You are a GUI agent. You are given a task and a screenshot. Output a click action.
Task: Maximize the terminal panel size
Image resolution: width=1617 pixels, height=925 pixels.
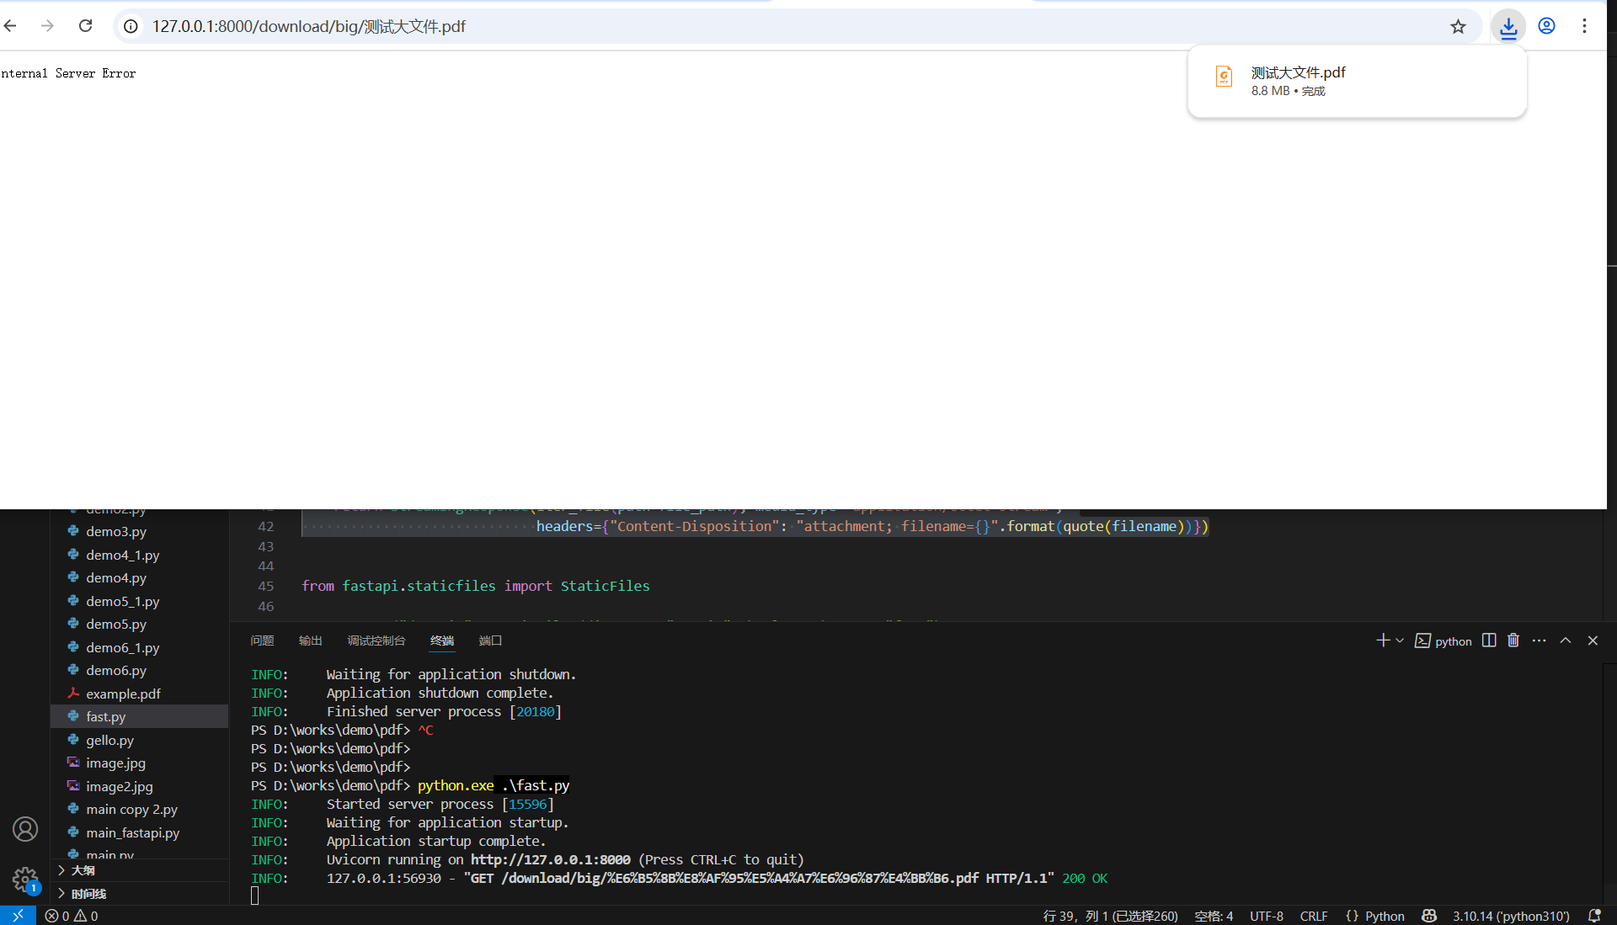[1566, 641]
